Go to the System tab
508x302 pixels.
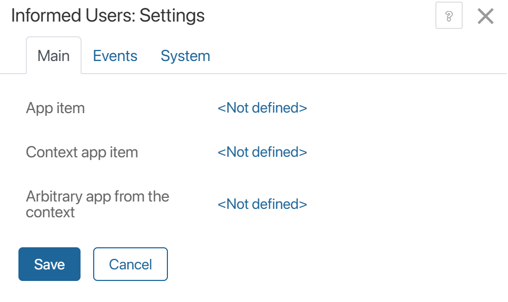(x=185, y=56)
